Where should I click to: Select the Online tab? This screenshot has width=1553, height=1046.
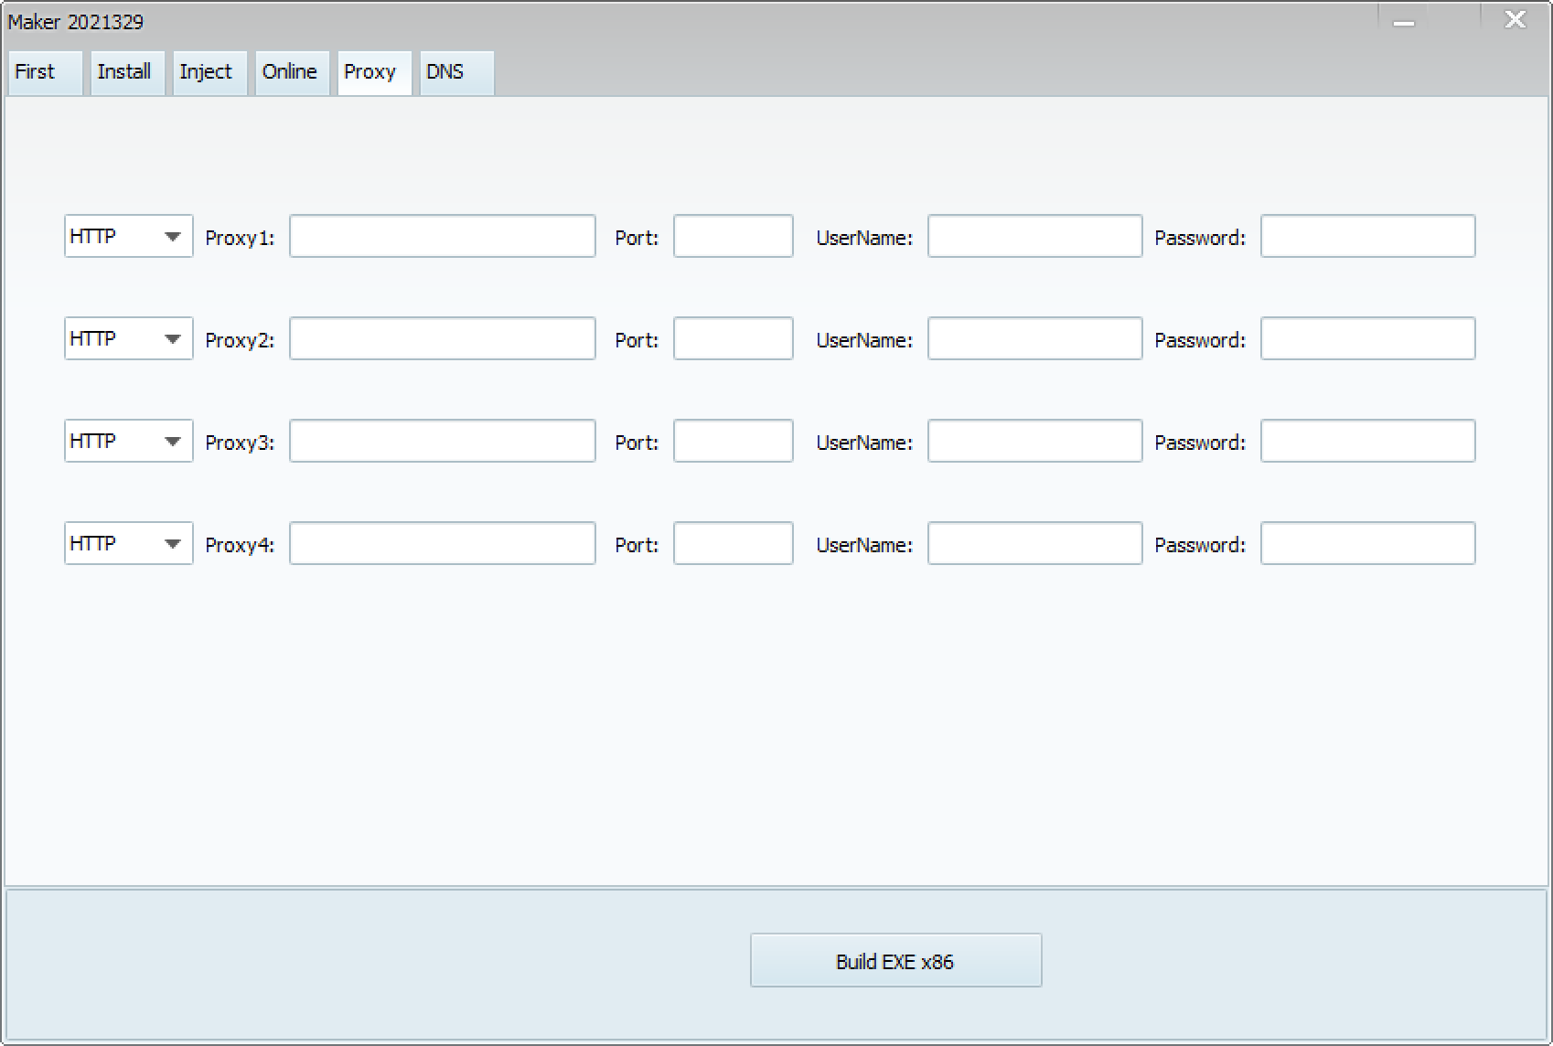(291, 72)
